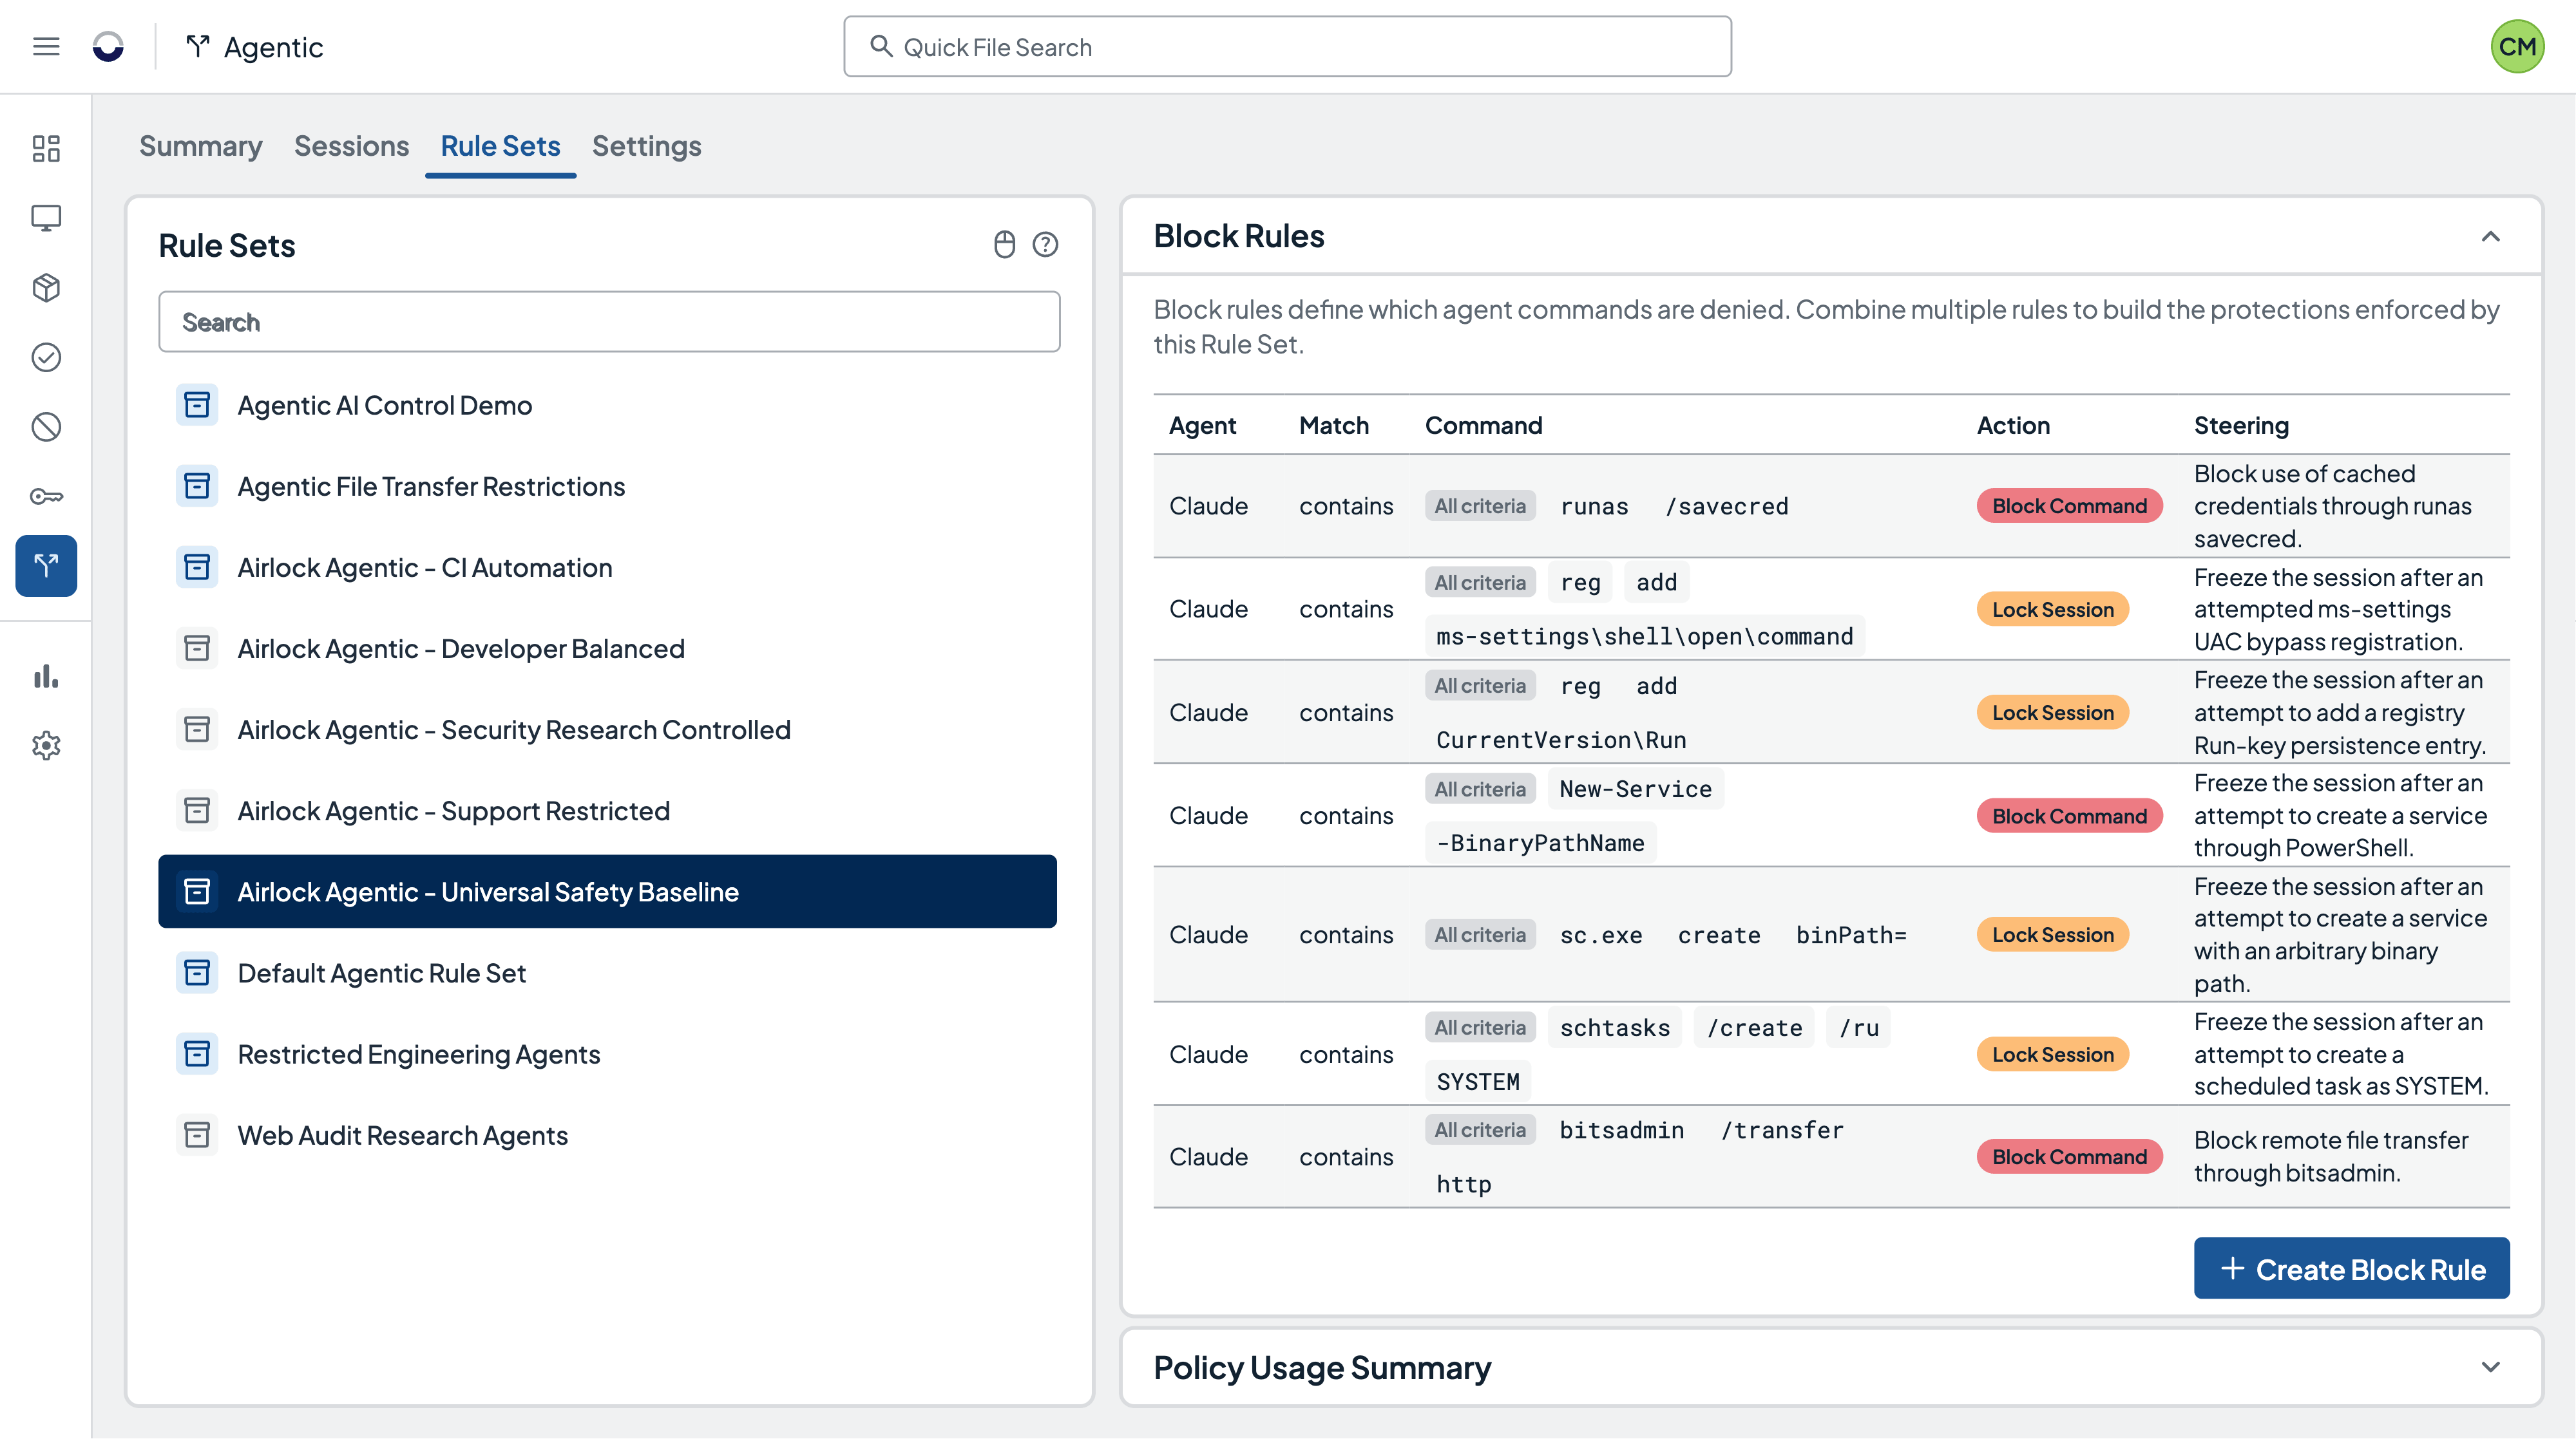
Task: Click the bitsadmin command token
Action: point(1621,1130)
